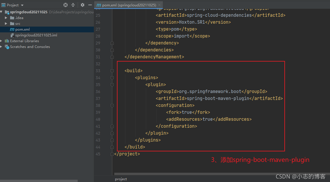
Task: Expand Scratches and Consoles node arrow
Action: tap(1, 47)
